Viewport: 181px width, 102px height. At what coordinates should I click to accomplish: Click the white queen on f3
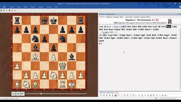point(63,66)
